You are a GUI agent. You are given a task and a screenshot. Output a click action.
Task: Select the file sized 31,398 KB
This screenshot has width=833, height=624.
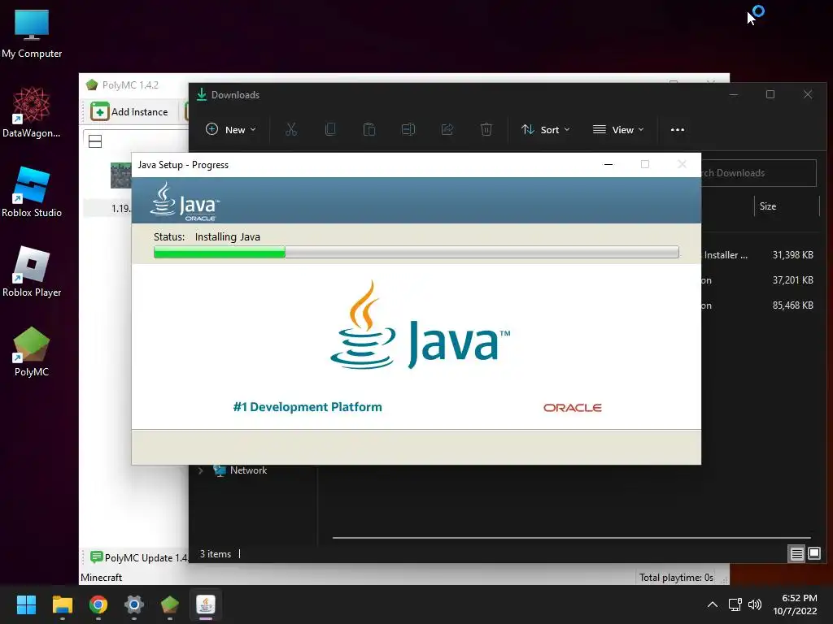click(x=761, y=254)
